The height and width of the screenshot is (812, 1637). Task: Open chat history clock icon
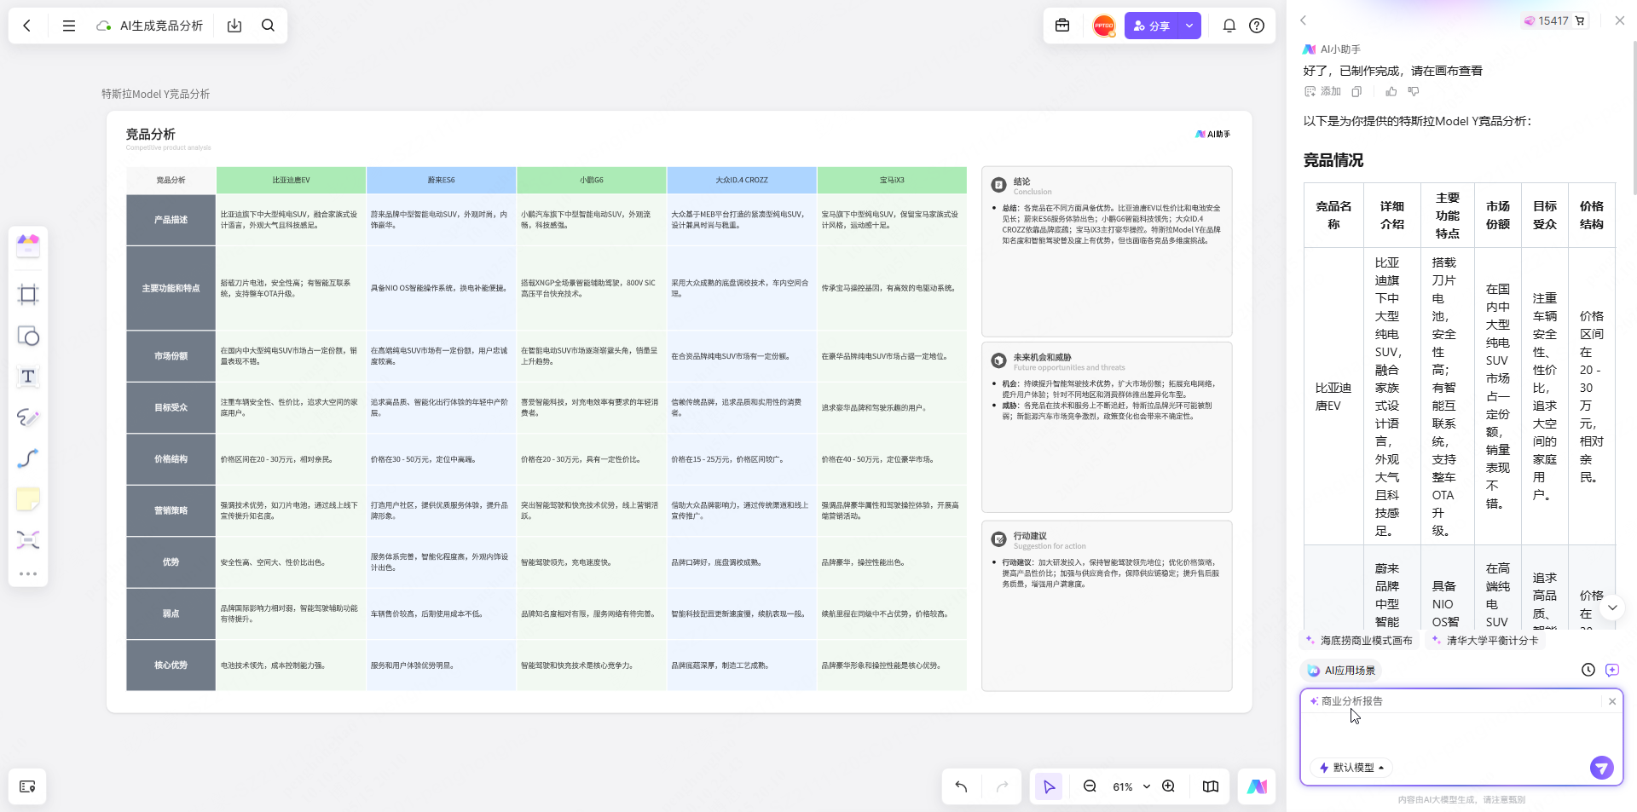[1588, 671]
